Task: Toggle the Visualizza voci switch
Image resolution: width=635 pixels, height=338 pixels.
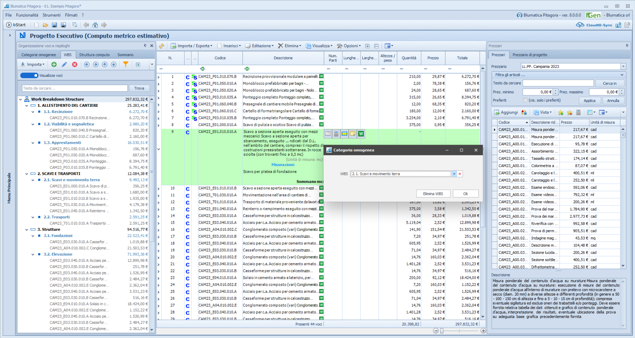Action: 29,75
